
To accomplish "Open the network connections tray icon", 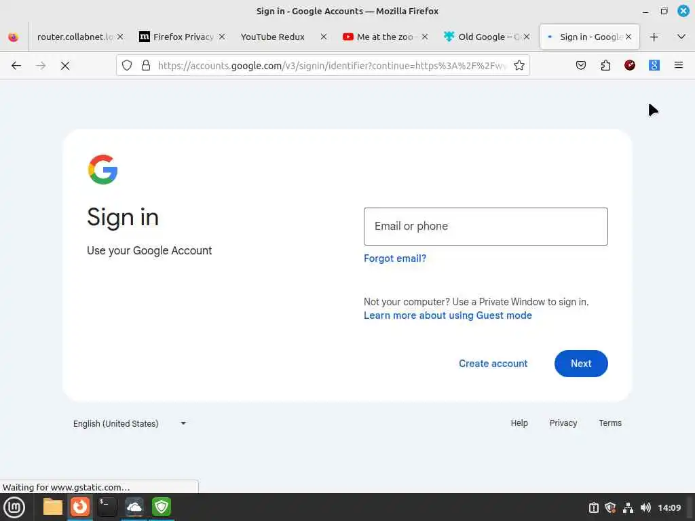I will (628, 507).
